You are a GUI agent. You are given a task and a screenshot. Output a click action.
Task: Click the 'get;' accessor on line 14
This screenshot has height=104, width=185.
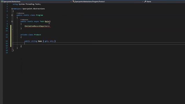click(47, 41)
